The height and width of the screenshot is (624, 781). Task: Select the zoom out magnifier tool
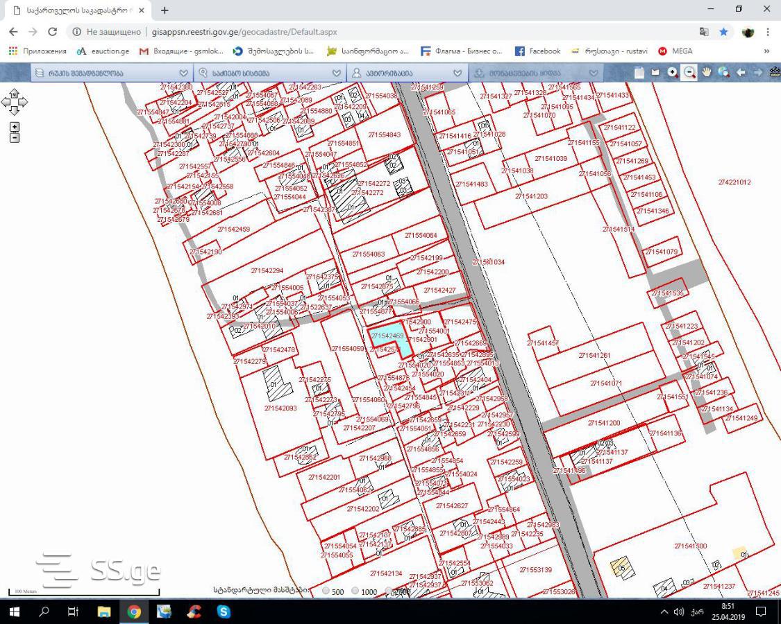coord(689,73)
